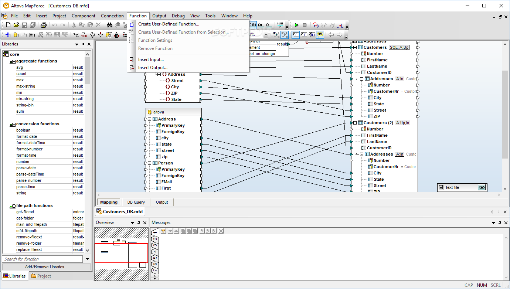Click the red viewport rectangle in Overview
This screenshot has width=510, height=289.
(121, 253)
